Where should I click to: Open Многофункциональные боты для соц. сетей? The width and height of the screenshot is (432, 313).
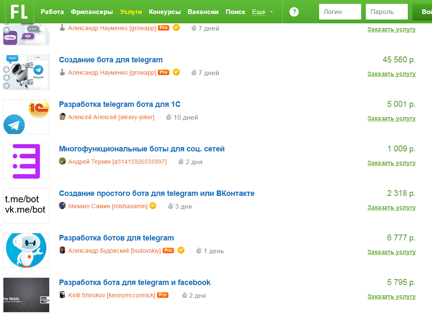click(142, 149)
